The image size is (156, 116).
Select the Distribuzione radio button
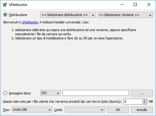tap(5, 15)
